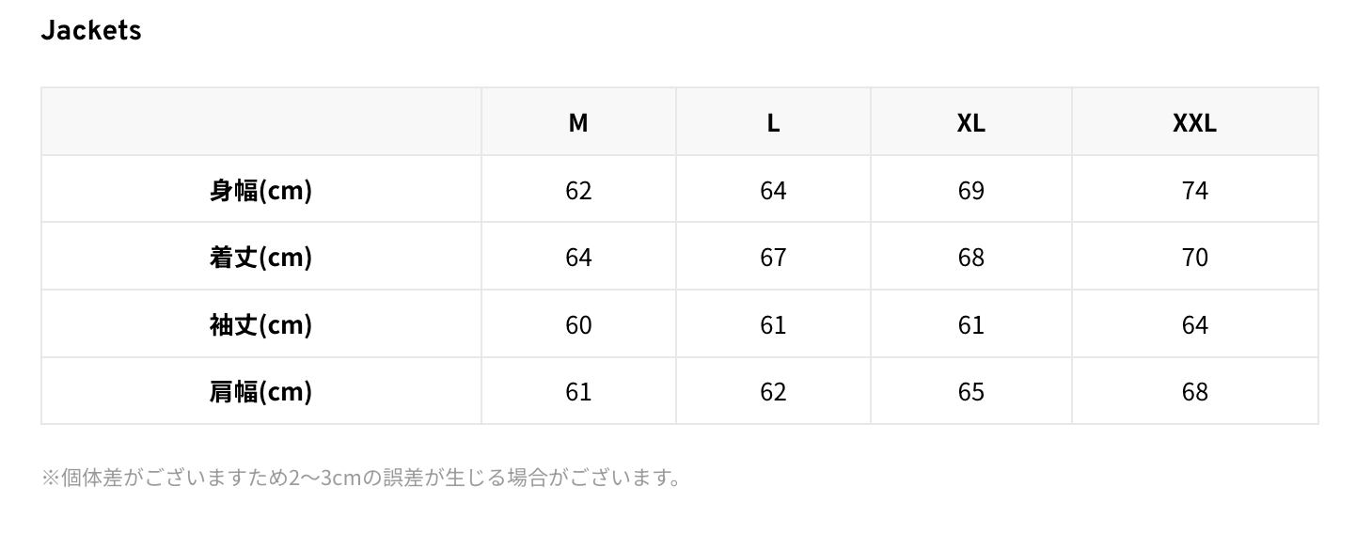This screenshot has height=534, width=1356.
Task: Click the 身幅(cm) row label
Action: 260,190
